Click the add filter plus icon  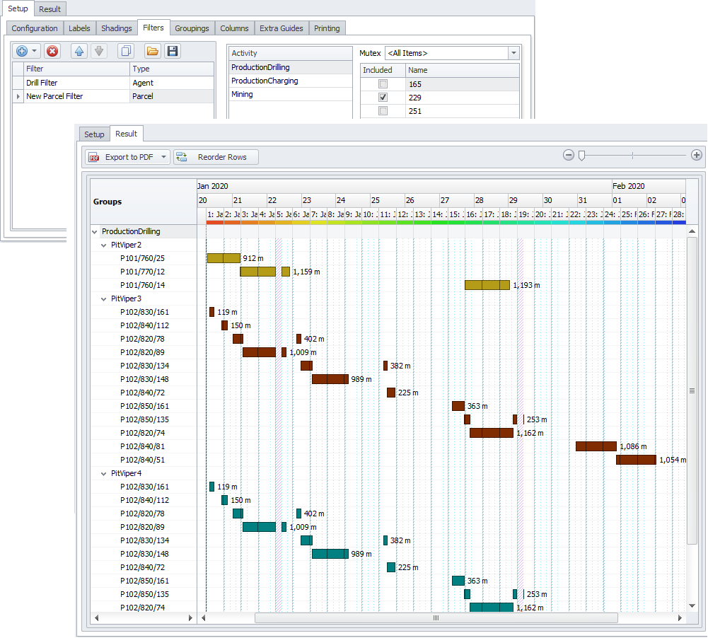point(22,51)
